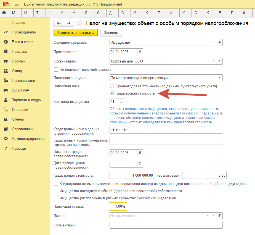Open calendar for 'Применяется с' date
This screenshot has height=235, width=255.
pos(140,52)
